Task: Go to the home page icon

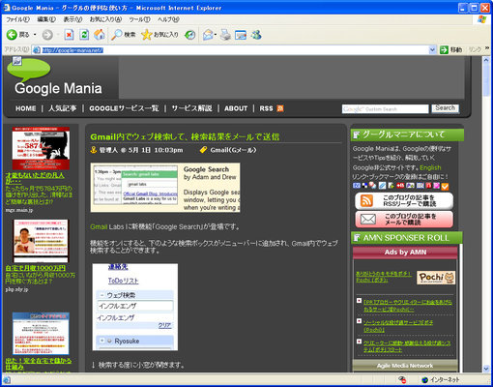Action: [x=100, y=35]
